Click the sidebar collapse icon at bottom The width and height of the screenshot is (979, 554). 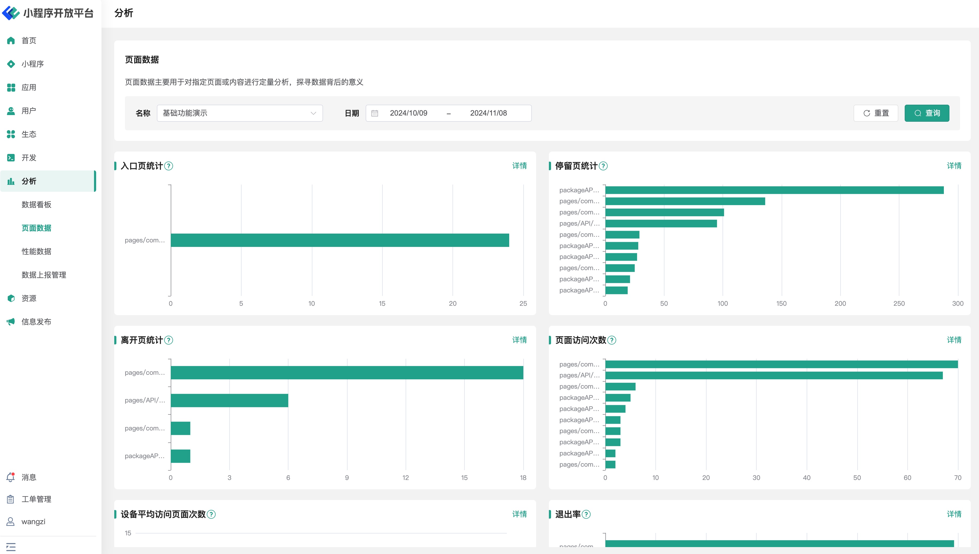click(11, 547)
